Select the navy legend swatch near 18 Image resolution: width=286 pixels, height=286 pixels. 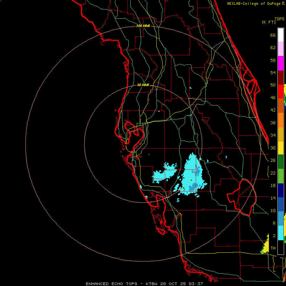281,190
